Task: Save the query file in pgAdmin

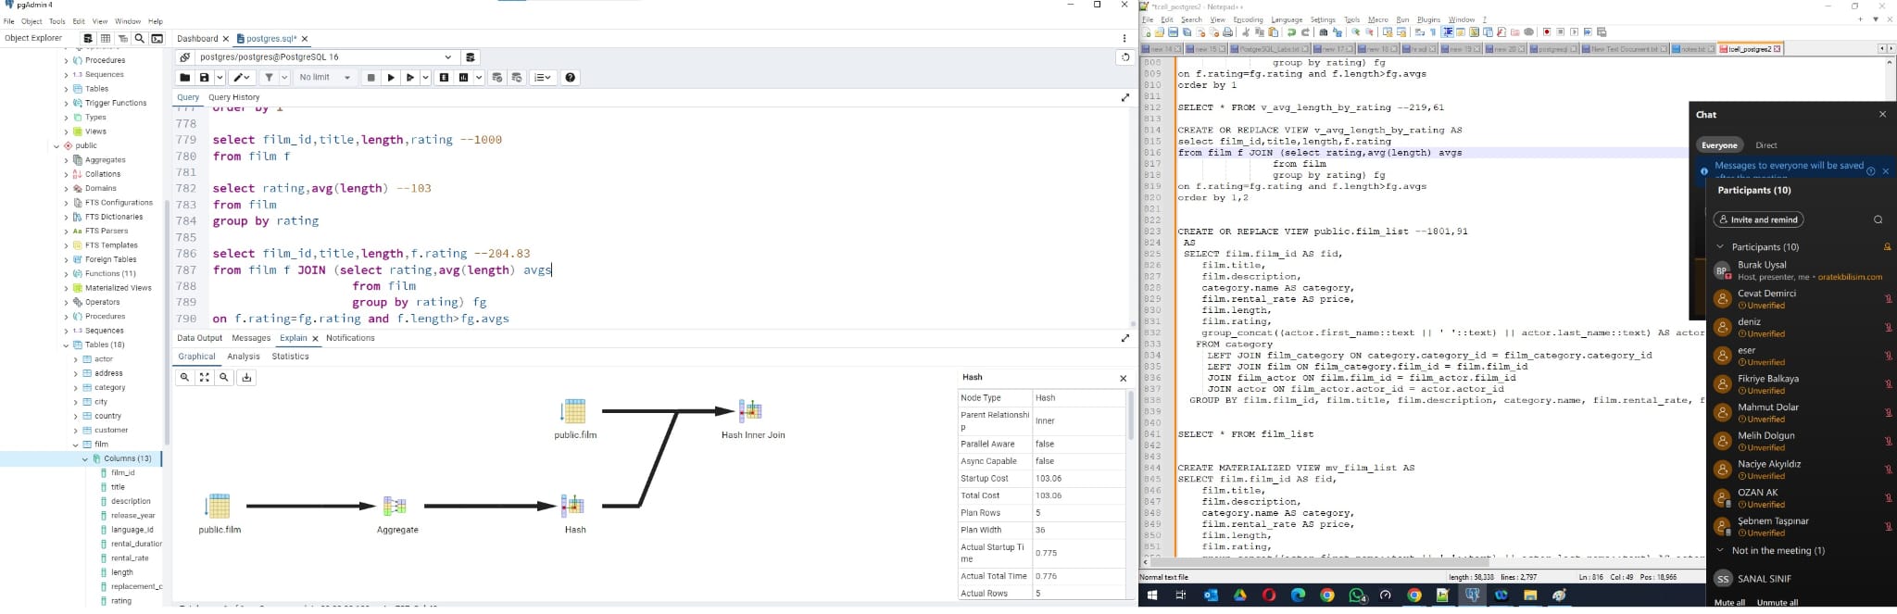Action: pos(205,78)
